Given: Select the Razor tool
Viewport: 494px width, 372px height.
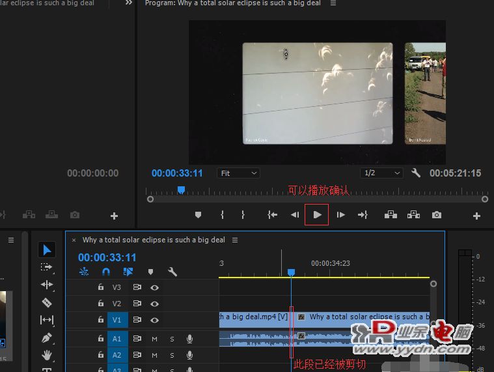Looking at the screenshot, I should click(x=47, y=303).
